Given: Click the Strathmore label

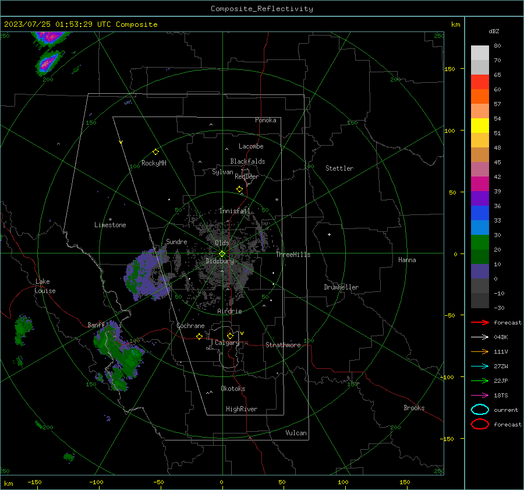Looking at the screenshot, I should pyautogui.click(x=283, y=345).
